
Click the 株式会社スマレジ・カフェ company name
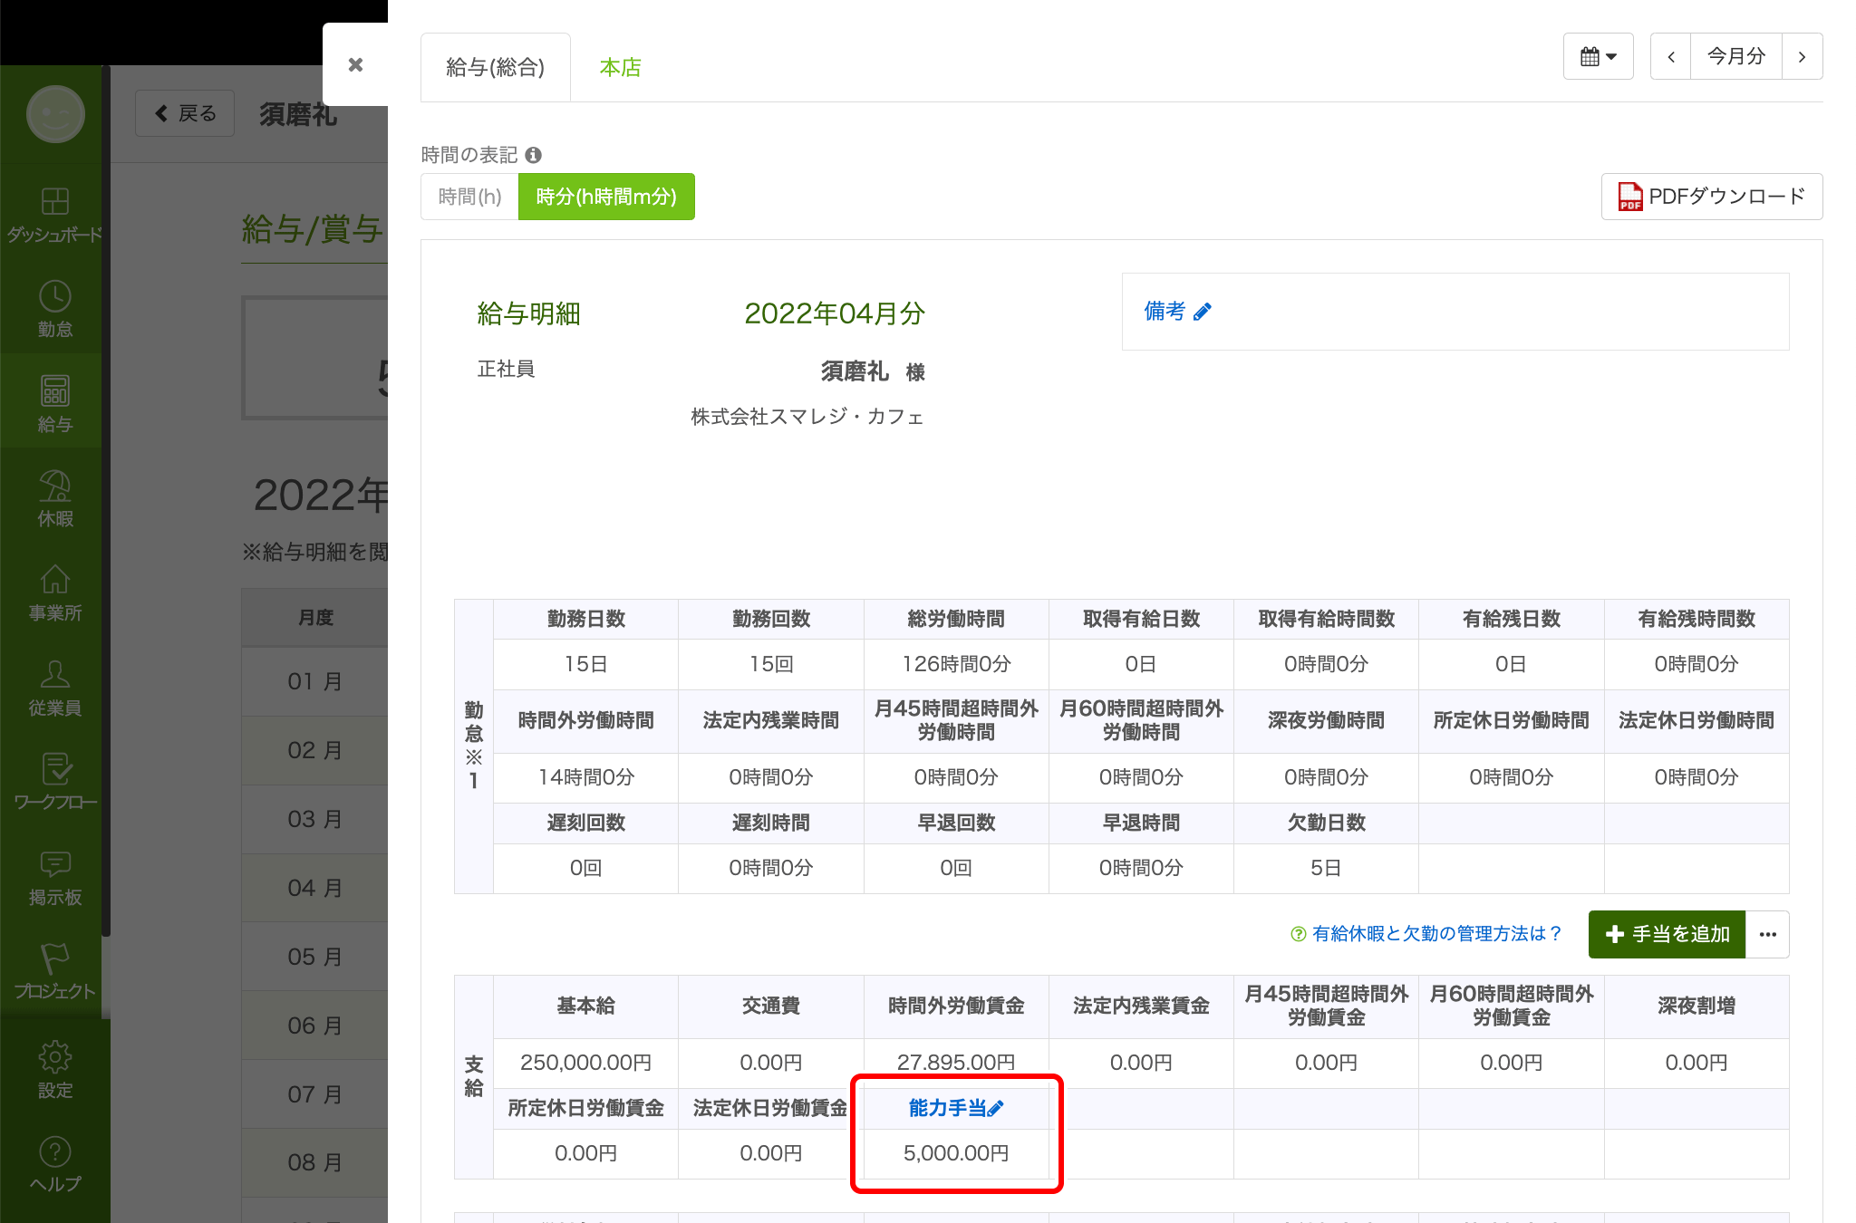[x=807, y=417]
